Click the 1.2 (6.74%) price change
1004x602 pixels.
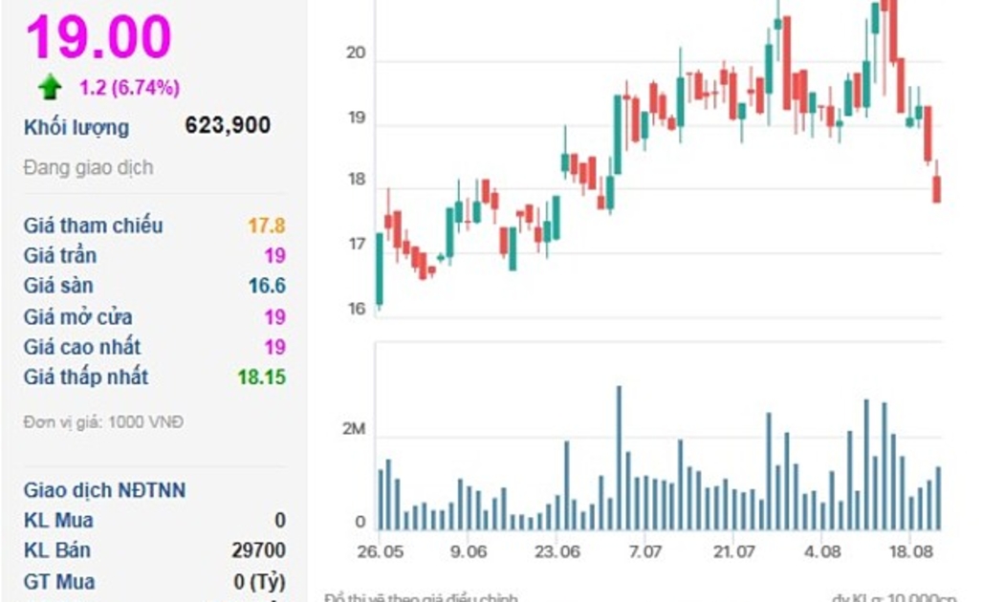129,88
